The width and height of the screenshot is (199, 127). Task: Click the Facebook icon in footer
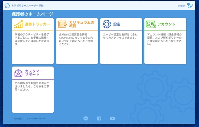99,118
